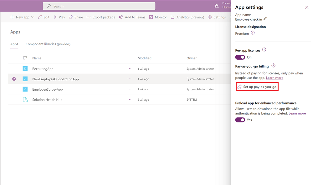Open Learn more about pay-as-you-go billing
313x185 pixels.
[x=275, y=78]
